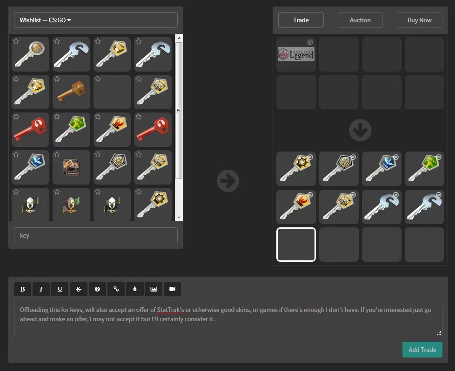Image resolution: width=455 pixels, height=371 pixels.
Task: Star the brown copper key
Action: (57, 79)
